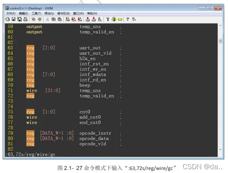Click [DATA_W-1 :0] on line 80

click(x=57, y=138)
